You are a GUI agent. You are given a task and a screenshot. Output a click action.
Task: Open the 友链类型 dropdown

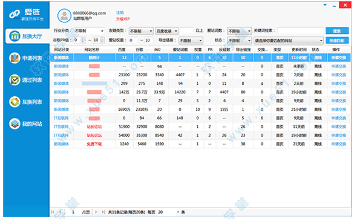tap(141, 31)
